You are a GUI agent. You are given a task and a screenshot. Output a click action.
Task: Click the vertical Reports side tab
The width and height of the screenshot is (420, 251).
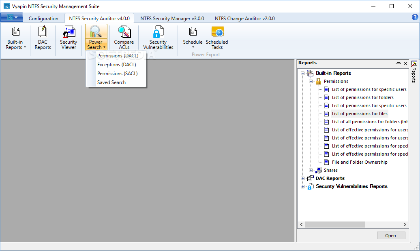(414, 72)
